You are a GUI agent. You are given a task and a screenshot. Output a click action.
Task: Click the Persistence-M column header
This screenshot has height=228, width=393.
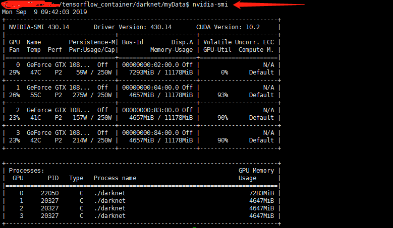pos(92,42)
